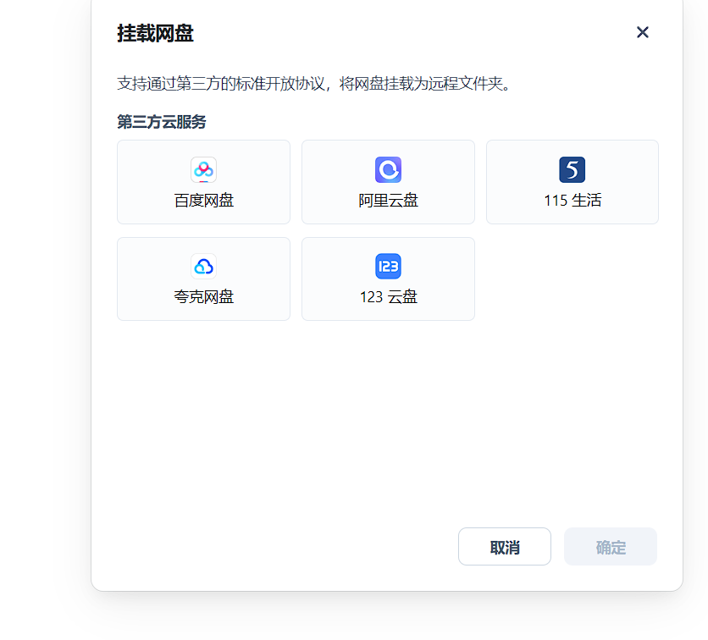
Task: Choose the 阿里云盘 logo icon
Action: (389, 169)
